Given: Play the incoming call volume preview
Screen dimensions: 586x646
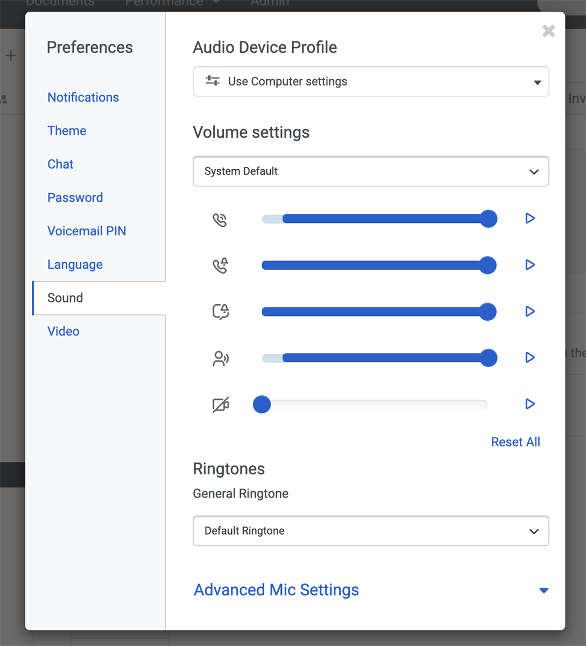Looking at the screenshot, I should click(530, 219).
